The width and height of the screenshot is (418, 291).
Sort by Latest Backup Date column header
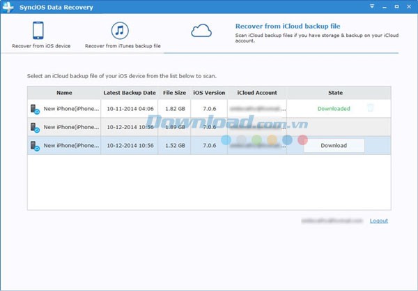pos(130,93)
